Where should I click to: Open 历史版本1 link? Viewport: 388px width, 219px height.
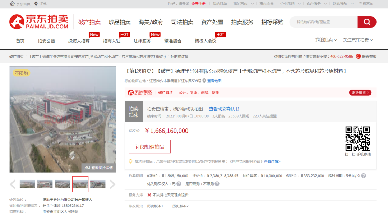click(x=155, y=206)
